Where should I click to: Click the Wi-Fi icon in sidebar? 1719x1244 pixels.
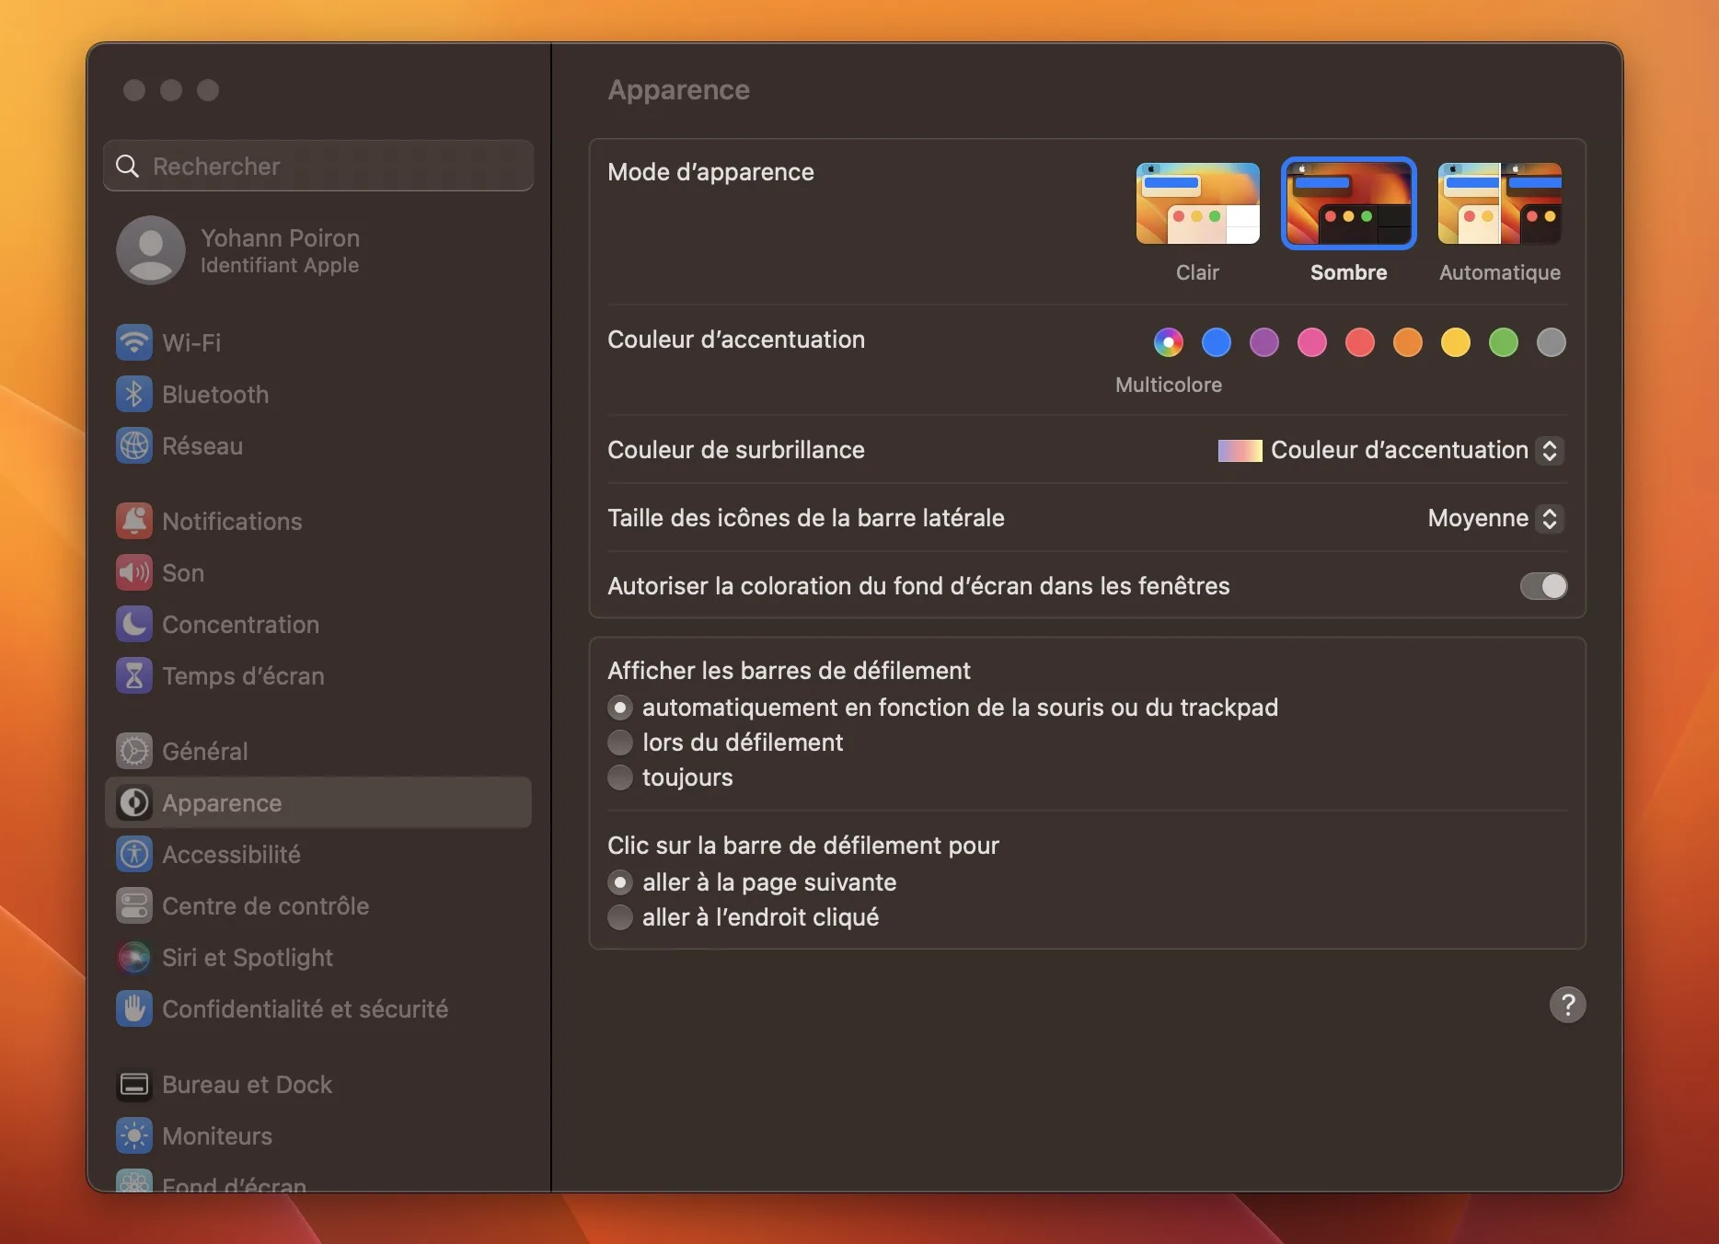pyautogui.click(x=134, y=342)
